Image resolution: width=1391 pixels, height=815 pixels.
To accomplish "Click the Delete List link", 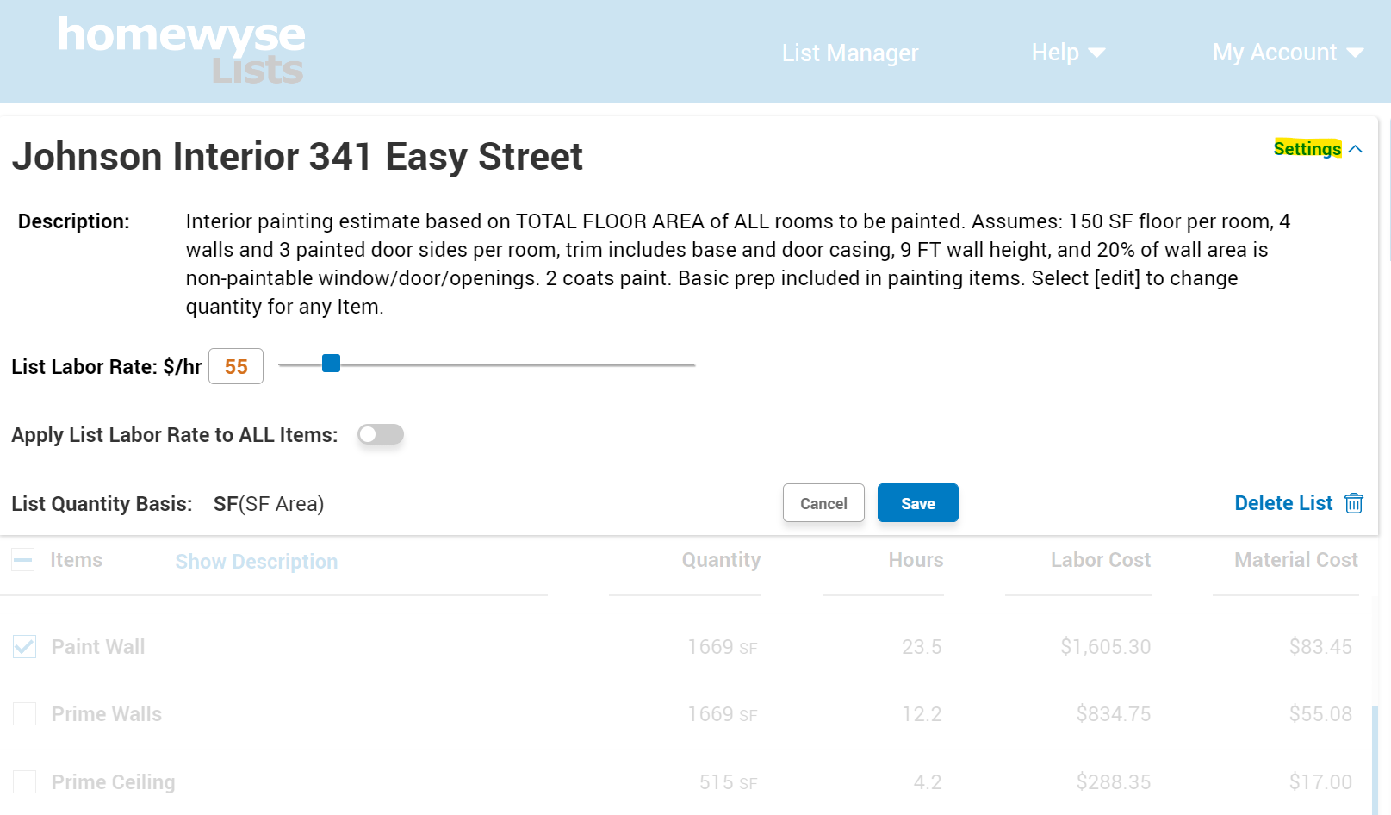I will point(1283,503).
